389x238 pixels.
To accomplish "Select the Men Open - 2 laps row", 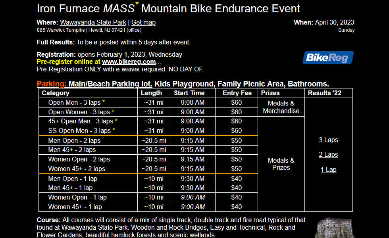I will click(148, 140).
